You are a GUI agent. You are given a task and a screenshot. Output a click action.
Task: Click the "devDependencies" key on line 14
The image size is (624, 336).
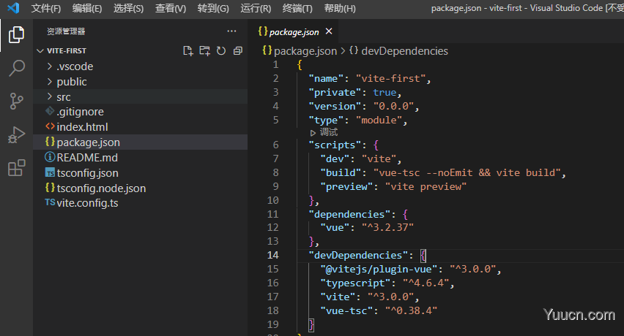click(x=358, y=255)
